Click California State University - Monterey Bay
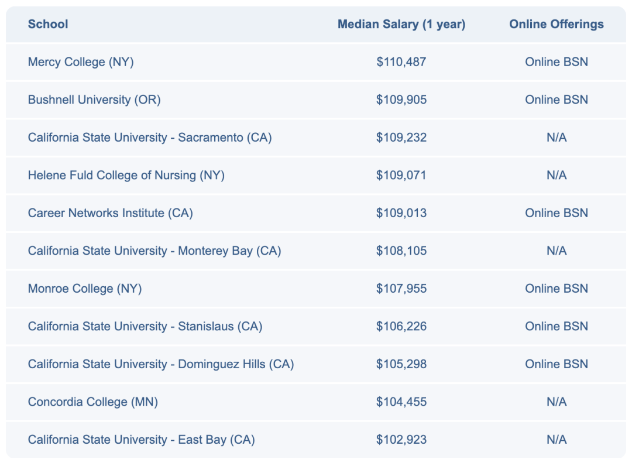Viewport: 632px width, 466px height. (x=154, y=251)
